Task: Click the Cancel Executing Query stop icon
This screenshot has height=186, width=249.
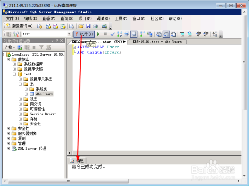Action: pyautogui.click(x=105, y=34)
